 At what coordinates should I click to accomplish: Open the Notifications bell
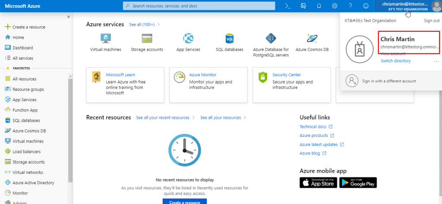(x=319, y=6)
